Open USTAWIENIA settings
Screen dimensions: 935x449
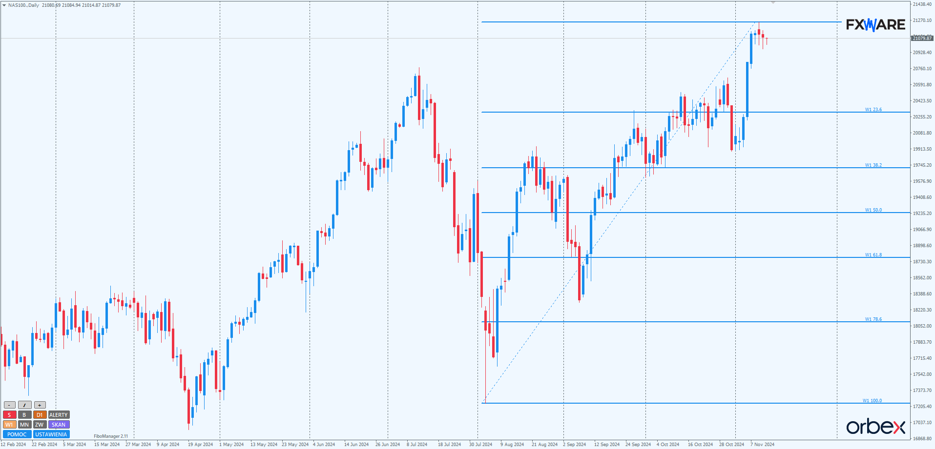51,434
